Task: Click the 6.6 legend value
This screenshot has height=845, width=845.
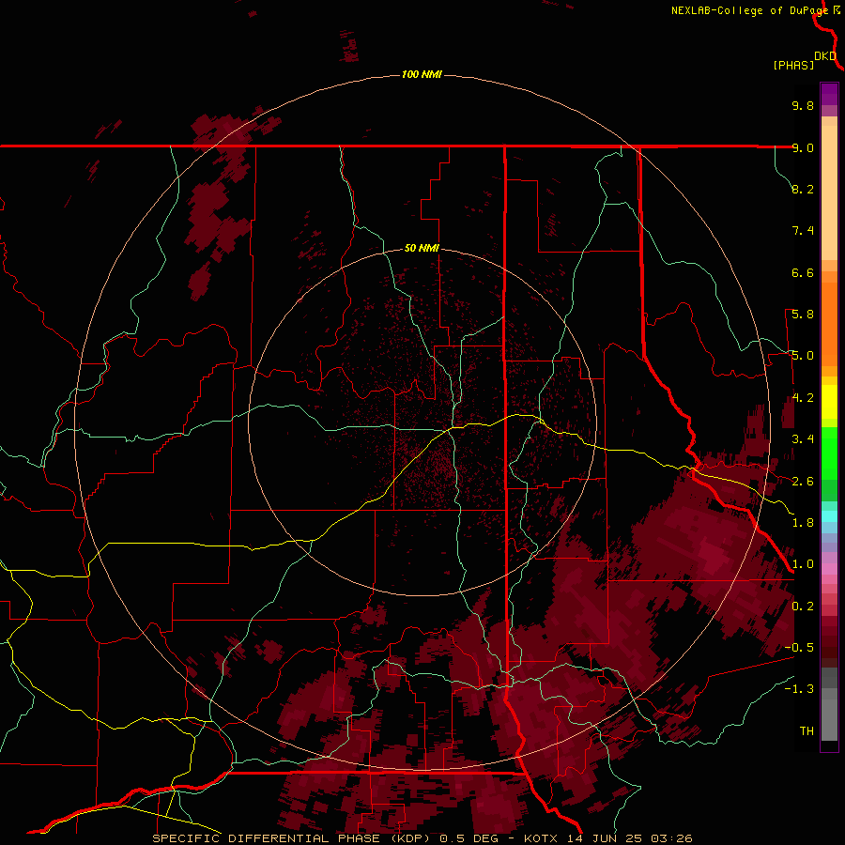Action: [803, 272]
